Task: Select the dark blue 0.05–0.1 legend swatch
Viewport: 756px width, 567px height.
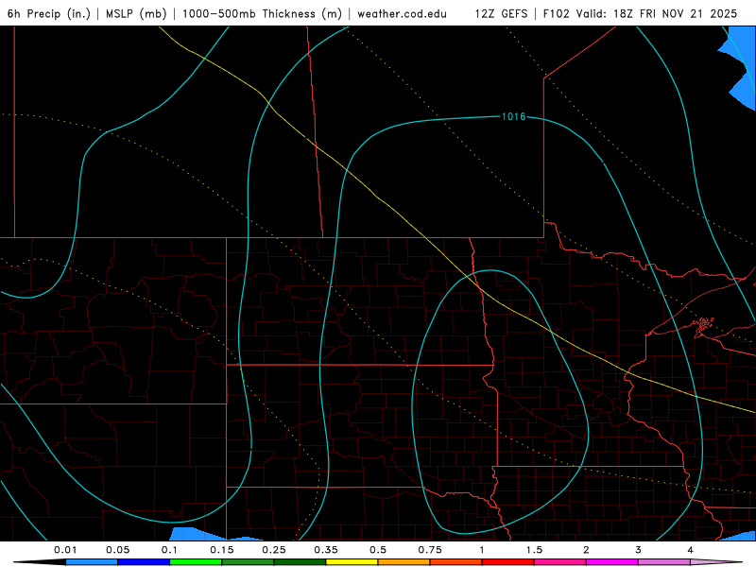Action: 144,562
